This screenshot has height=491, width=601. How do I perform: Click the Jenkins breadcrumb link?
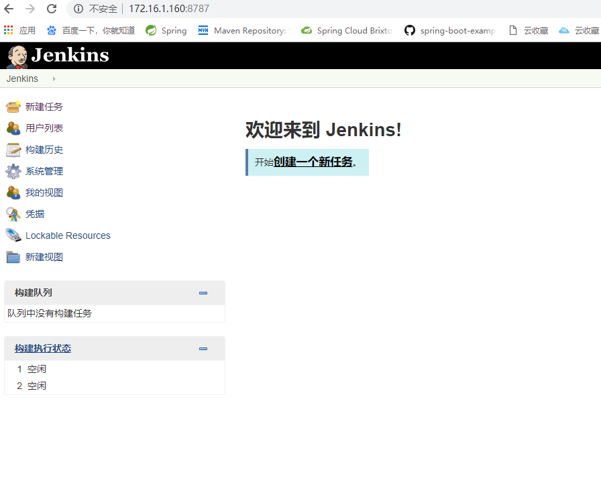(x=22, y=78)
